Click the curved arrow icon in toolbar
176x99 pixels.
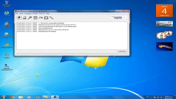click(x=41, y=18)
